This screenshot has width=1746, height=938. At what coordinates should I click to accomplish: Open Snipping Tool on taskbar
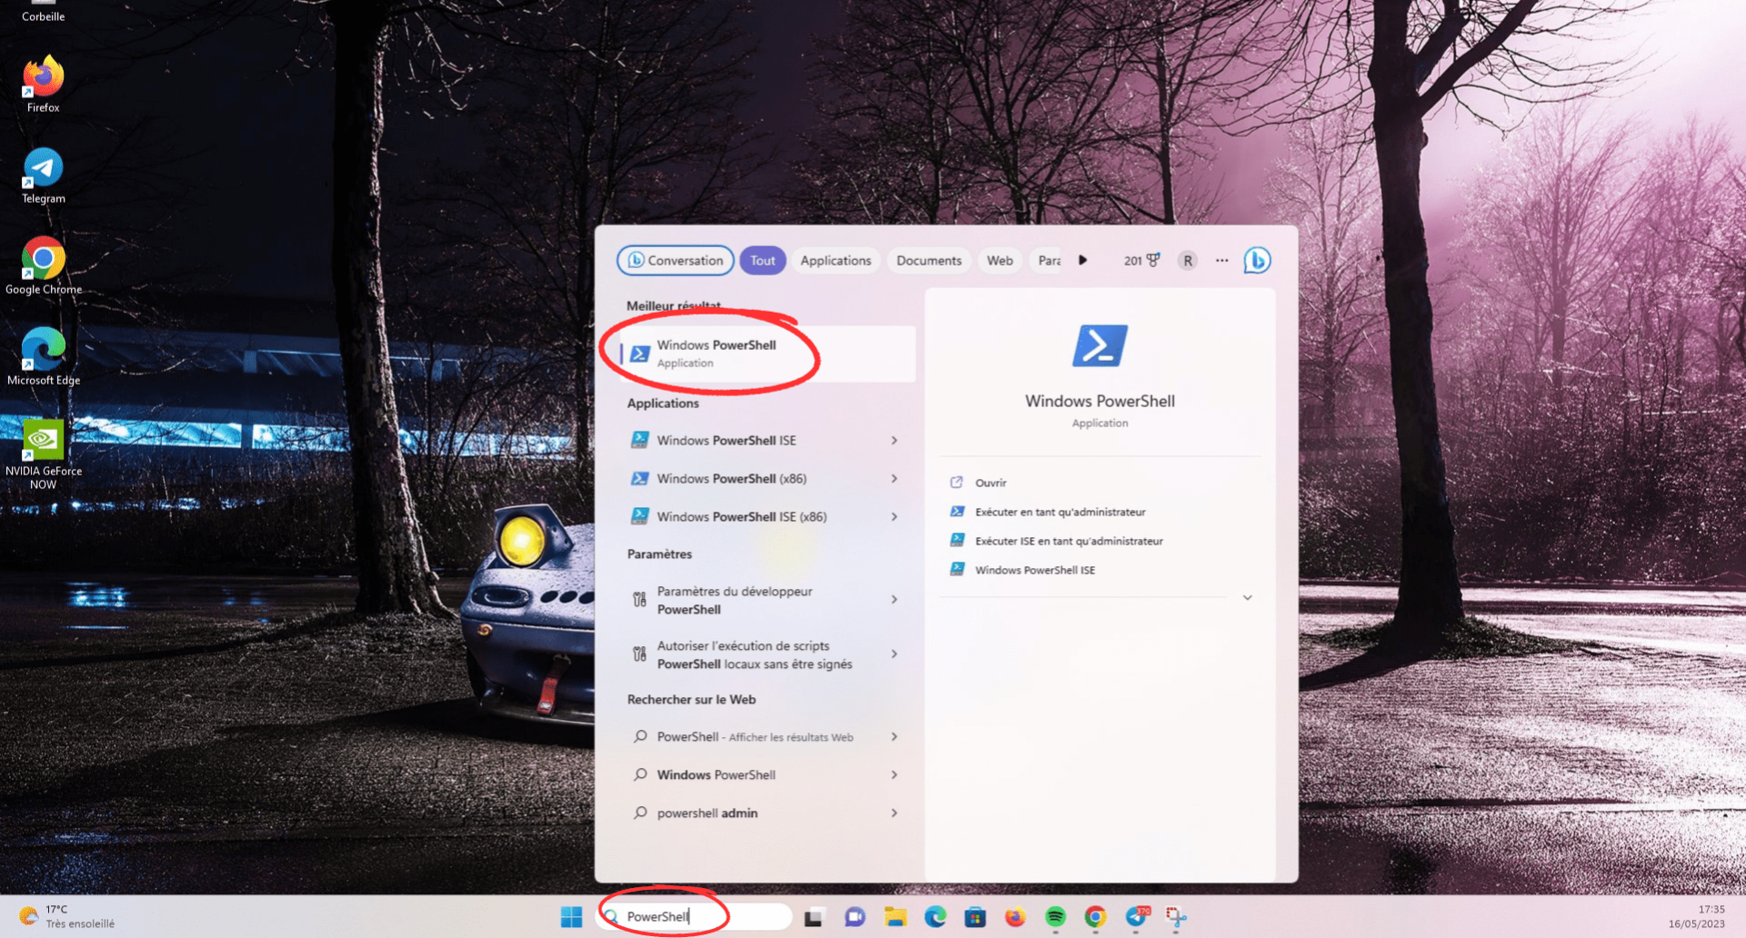[1176, 917]
